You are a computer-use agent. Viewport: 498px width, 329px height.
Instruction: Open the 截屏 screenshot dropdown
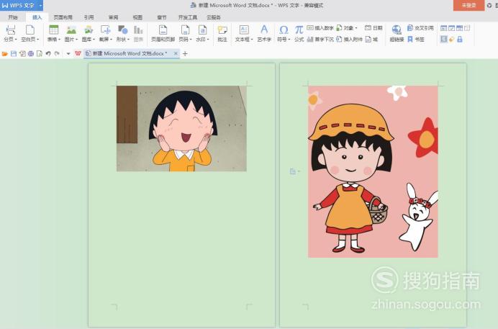[111, 40]
